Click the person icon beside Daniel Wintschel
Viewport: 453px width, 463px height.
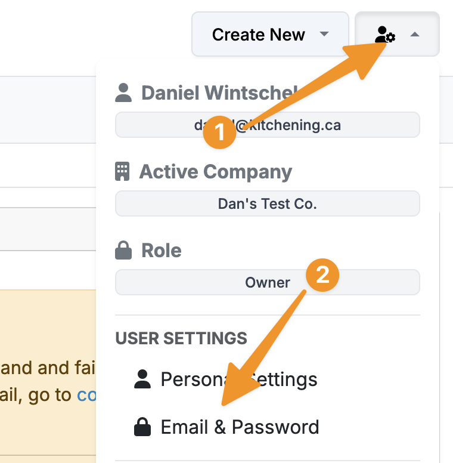[123, 92]
